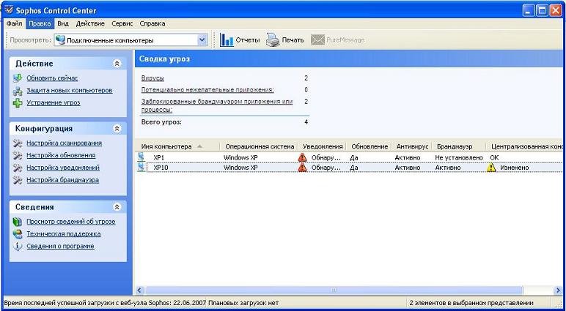This screenshot has height=311, width=566.
Task: Click the red alert icon in XP1 row
Action: click(303, 157)
